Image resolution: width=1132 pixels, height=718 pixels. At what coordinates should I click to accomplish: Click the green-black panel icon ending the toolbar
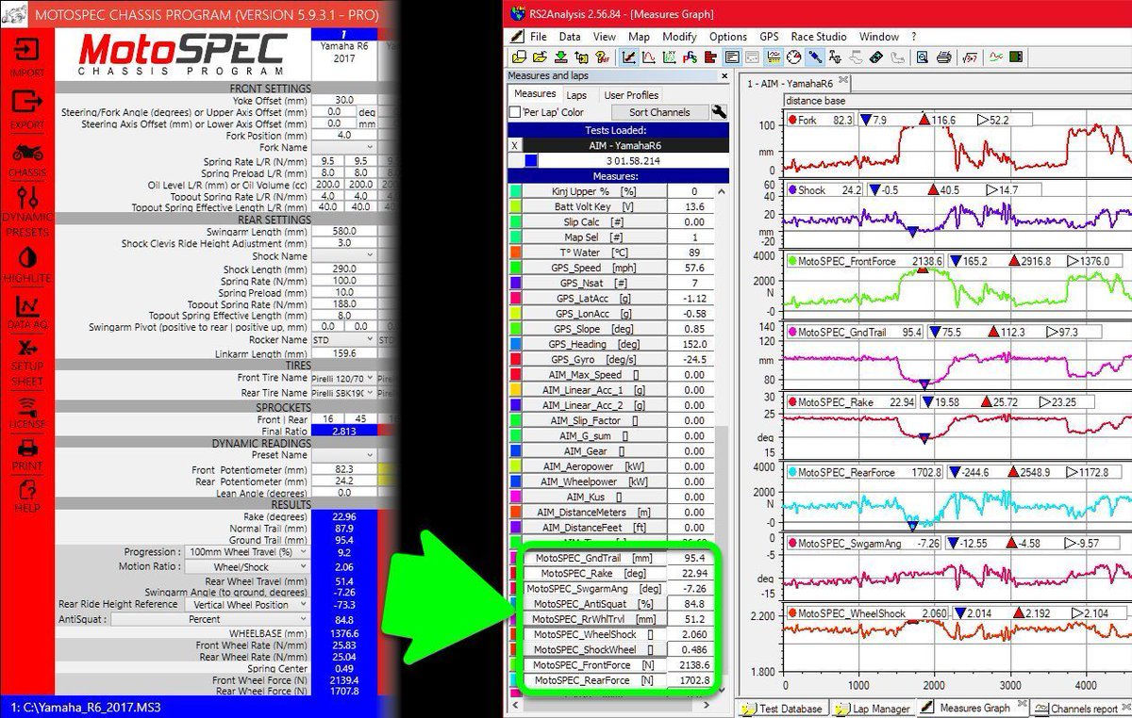pyautogui.click(x=1015, y=57)
